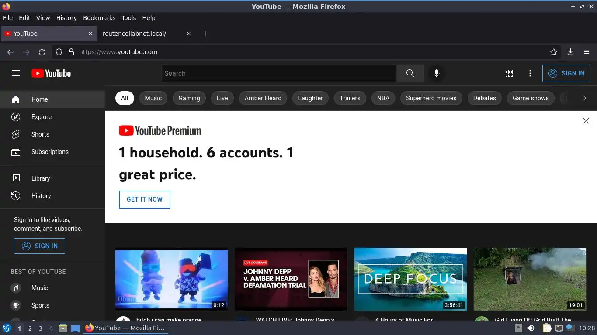Dismiss the YouTube Premium banner
This screenshot has height=335, width=597.
point(586,121)
